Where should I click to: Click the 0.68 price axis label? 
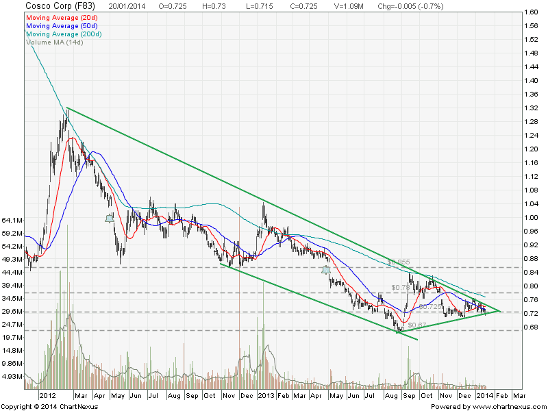(532, 327)
